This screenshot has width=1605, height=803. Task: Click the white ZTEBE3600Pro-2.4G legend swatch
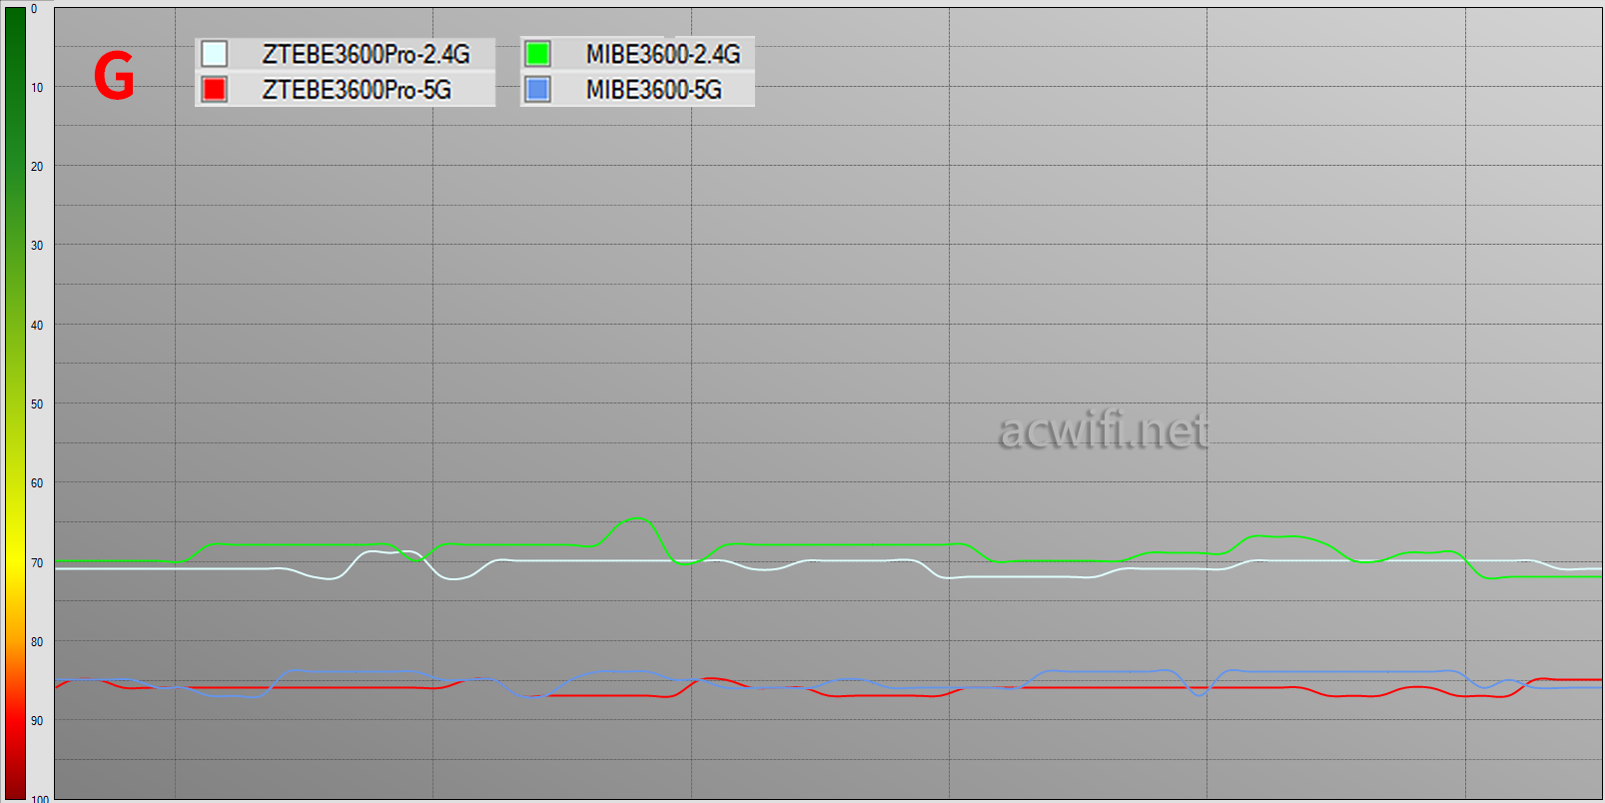tap(215, 54)
